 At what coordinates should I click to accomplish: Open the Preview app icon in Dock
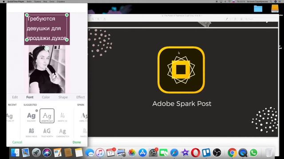121,153
